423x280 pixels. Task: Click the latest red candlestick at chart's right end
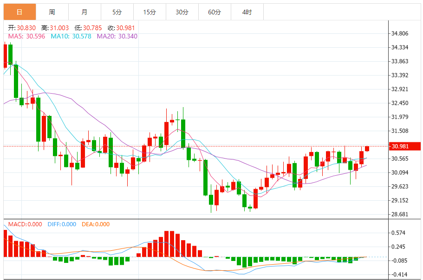click(x=367, y=149)
